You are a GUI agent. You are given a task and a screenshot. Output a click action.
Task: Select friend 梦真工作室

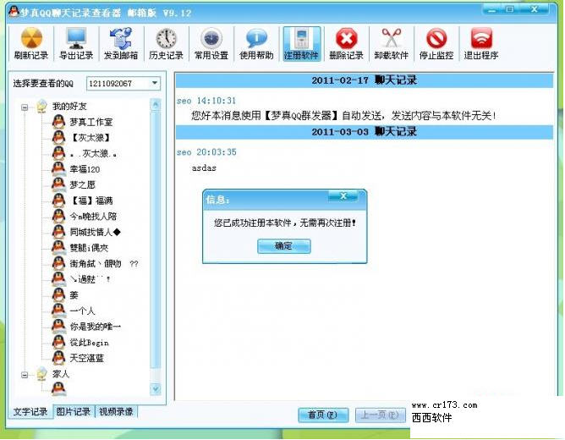91,122
